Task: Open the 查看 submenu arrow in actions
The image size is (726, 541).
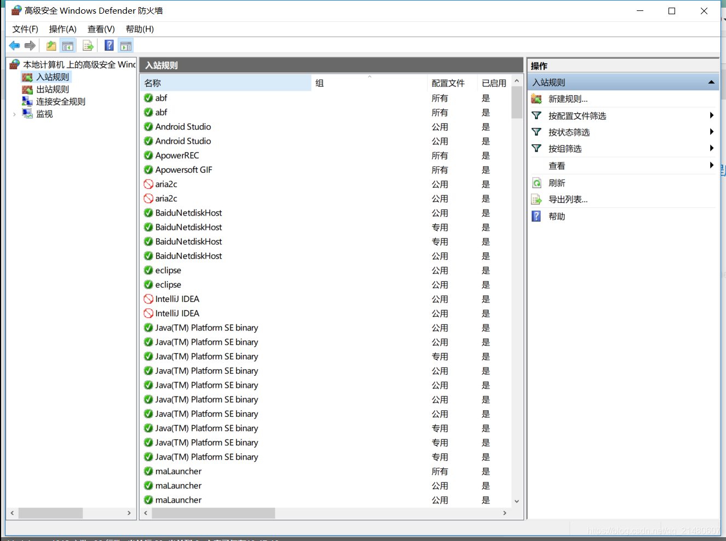Action: click(711, 165)
